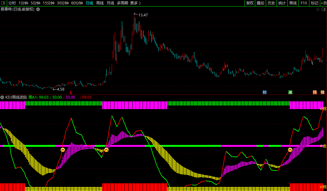Click the 易事特(日线.前复权) title text
Viewport: 327px width, 191px height.
[18, 9]
